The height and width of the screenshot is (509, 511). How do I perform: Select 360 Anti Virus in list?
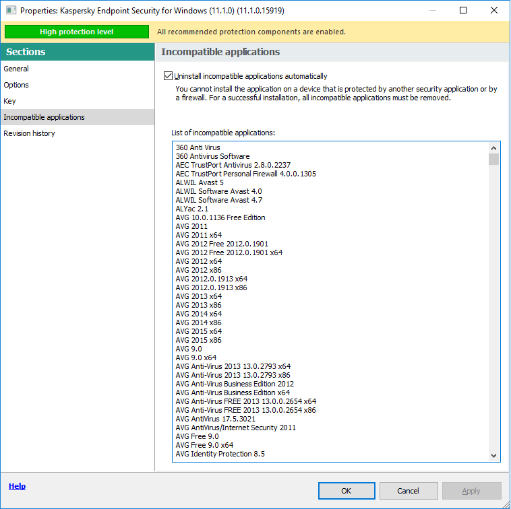click(198, 147)
